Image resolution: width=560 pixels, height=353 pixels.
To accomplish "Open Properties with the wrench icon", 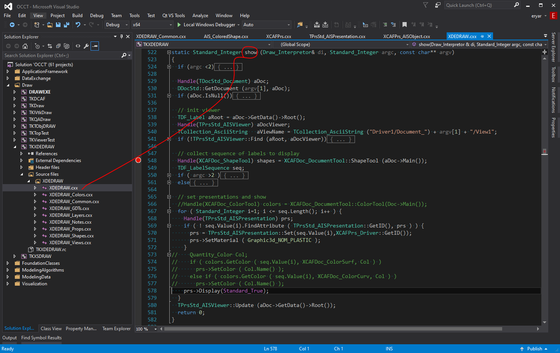I will pos(86,46).
